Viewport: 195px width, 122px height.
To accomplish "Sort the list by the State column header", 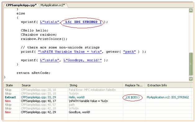I will pos(11,85).
